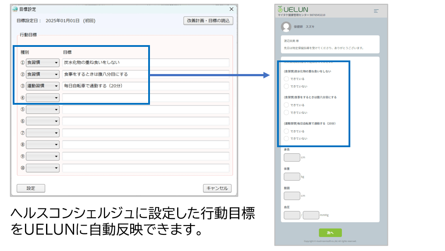Click the 改善計画・目標の読込 button
445x251 pixels.
coord(208,21)
